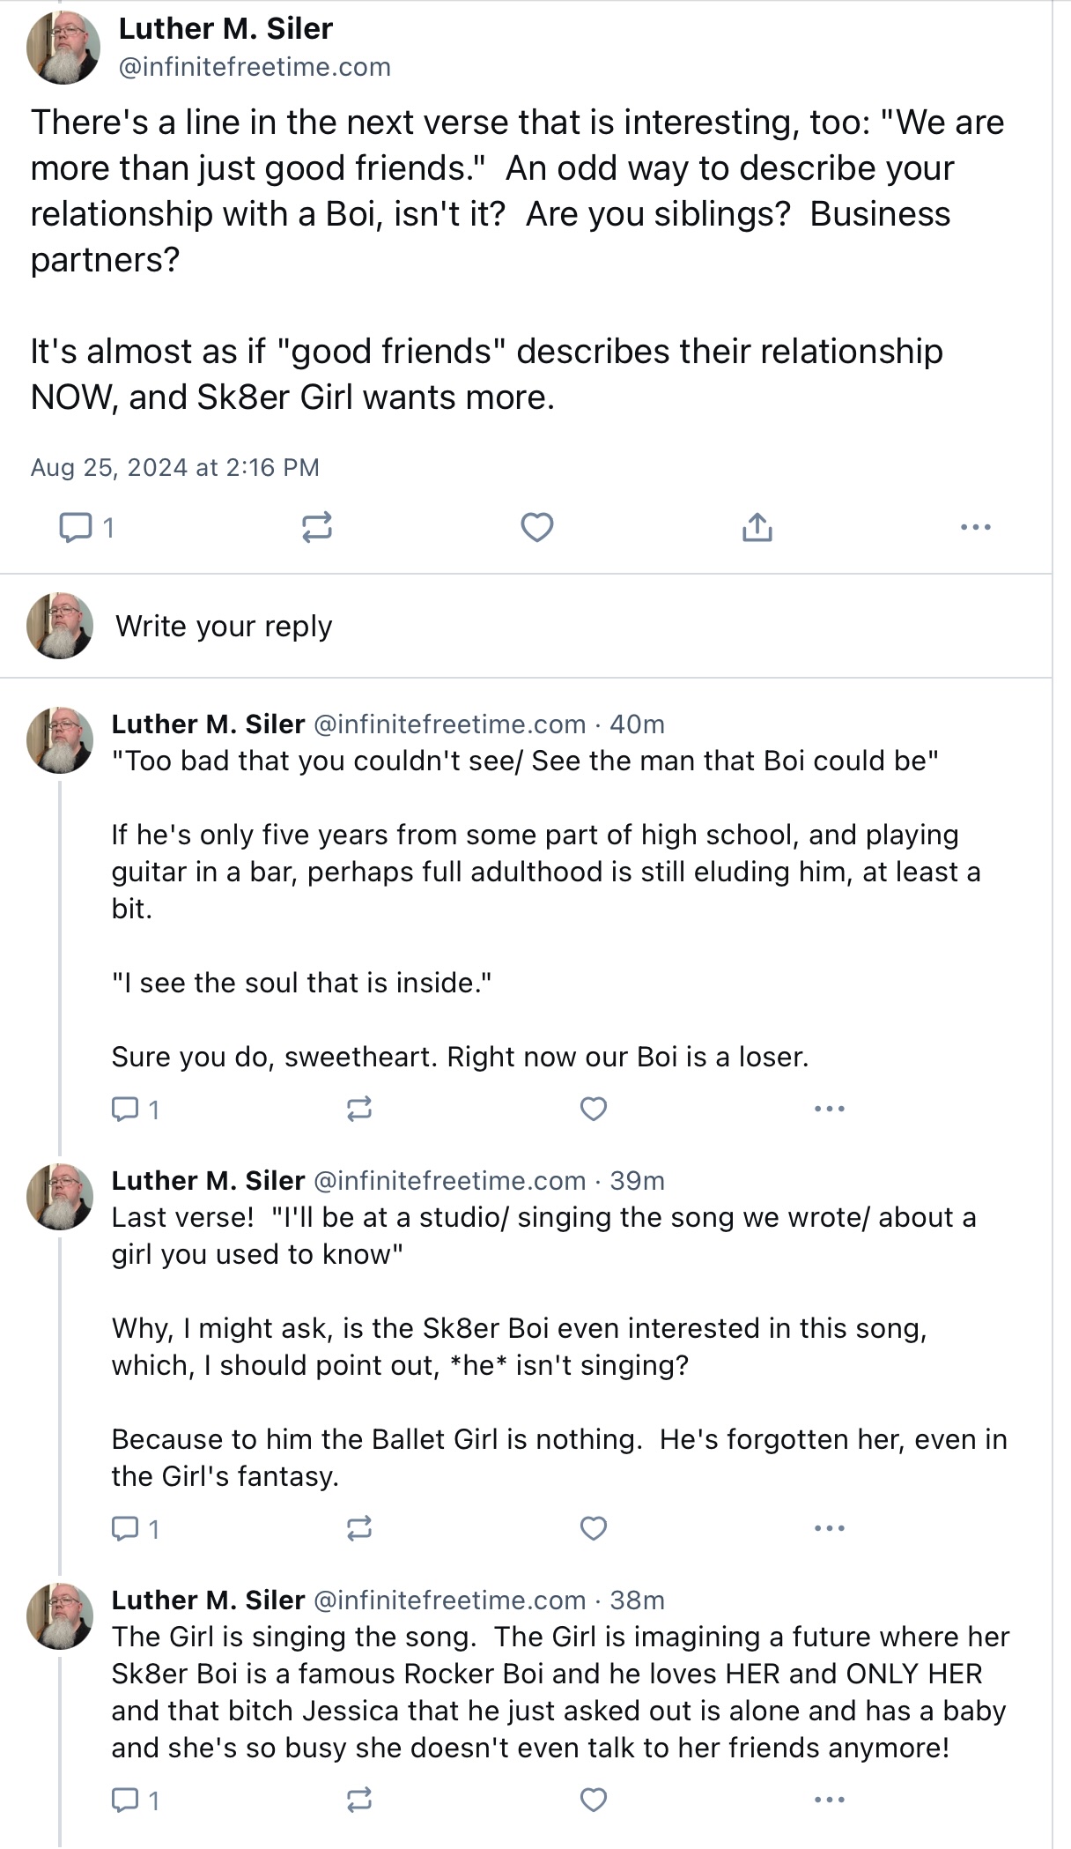1071x1849 pixels.
Task: Repost the 40m reply
Action: click(359, 1109)
